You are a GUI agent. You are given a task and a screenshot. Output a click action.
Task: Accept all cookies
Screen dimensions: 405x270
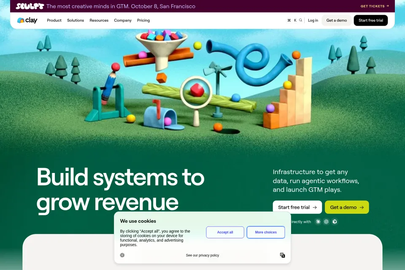pyautogui.click(x=225, y=232)
